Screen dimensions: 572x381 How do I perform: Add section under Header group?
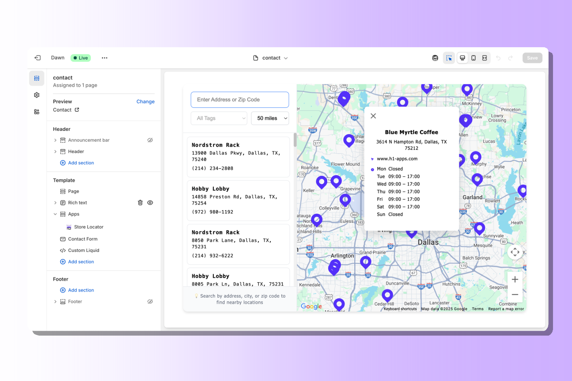click(x=77, y=163)
